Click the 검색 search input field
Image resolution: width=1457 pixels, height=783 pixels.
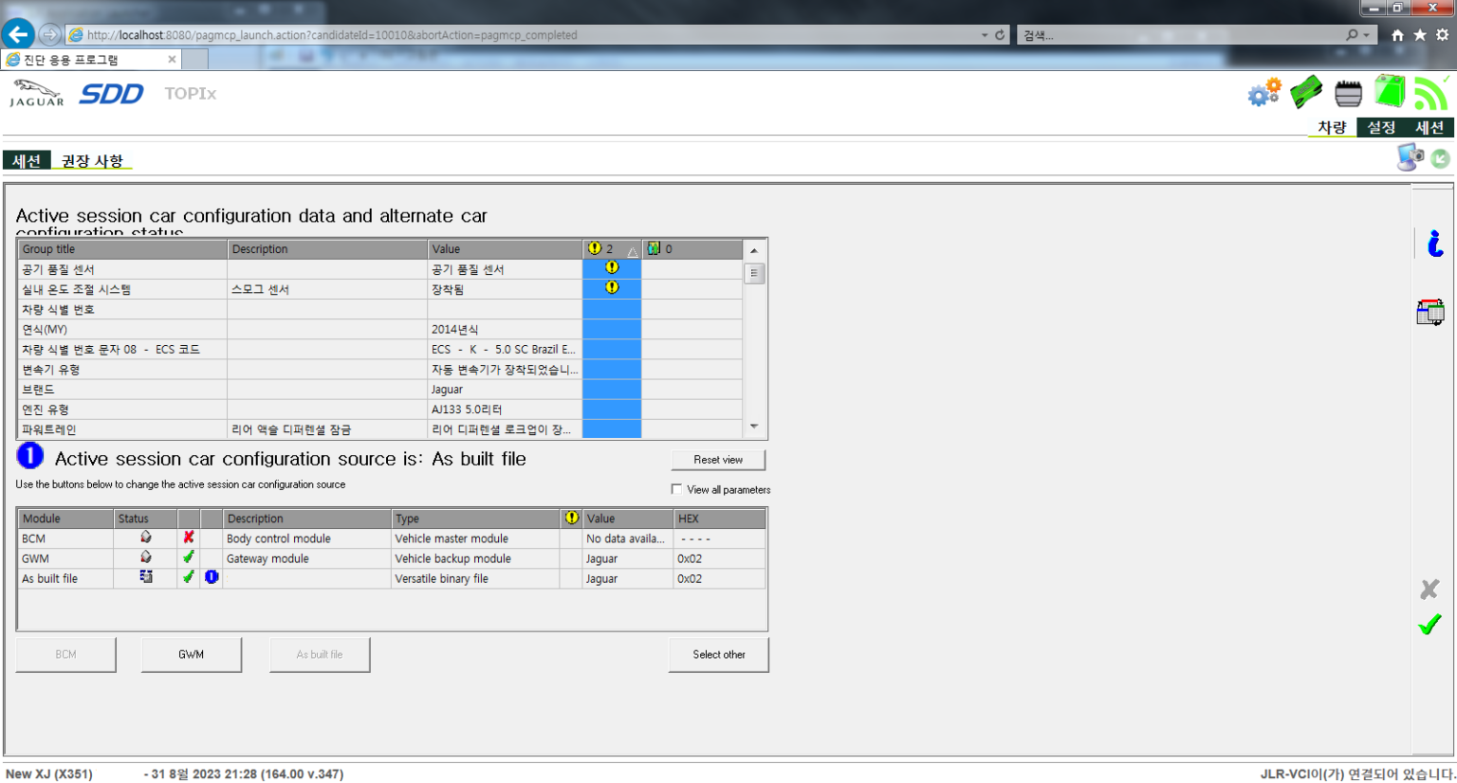(x=1176, y=35)
